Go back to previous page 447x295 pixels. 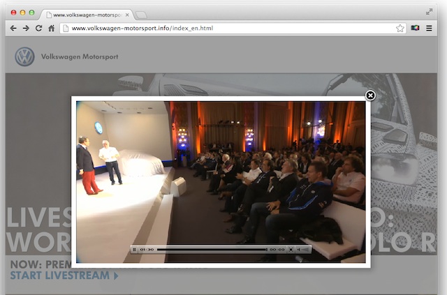(12, 28)
